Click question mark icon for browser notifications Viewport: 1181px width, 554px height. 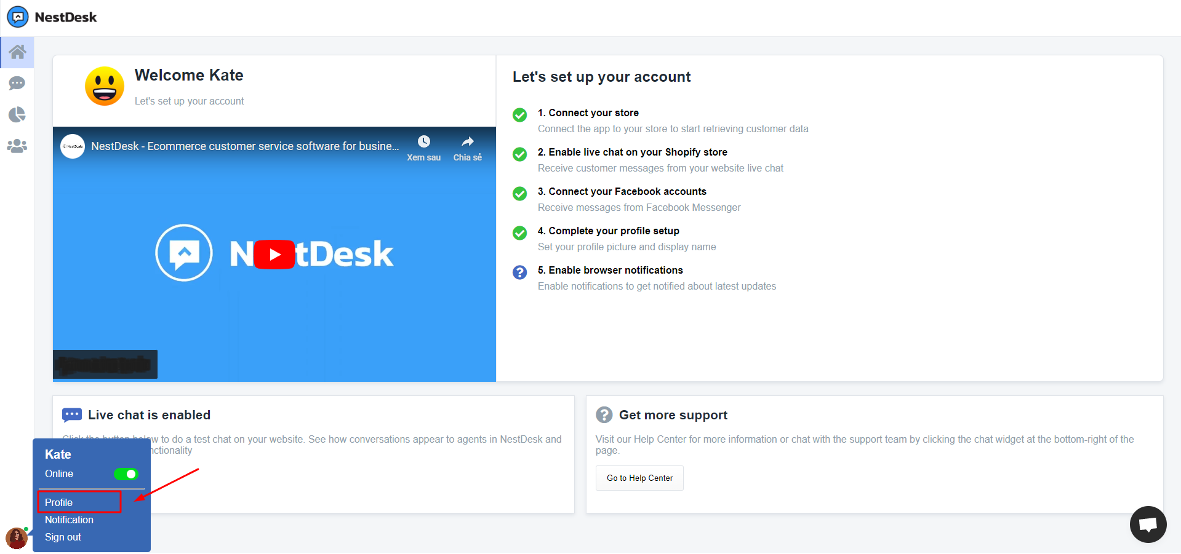(520, 272)
